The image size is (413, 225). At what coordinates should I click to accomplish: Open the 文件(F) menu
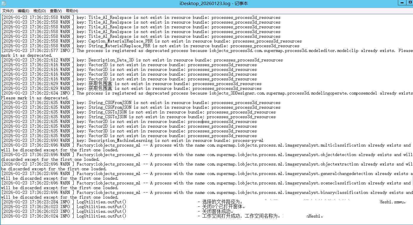coord(8,11)
